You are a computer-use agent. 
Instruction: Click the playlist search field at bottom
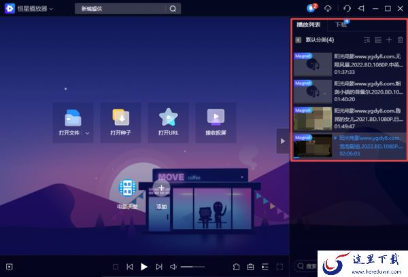coord(307,266)
